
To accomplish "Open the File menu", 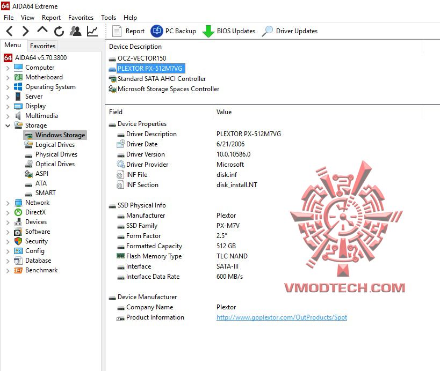I will tap(9, 17).
